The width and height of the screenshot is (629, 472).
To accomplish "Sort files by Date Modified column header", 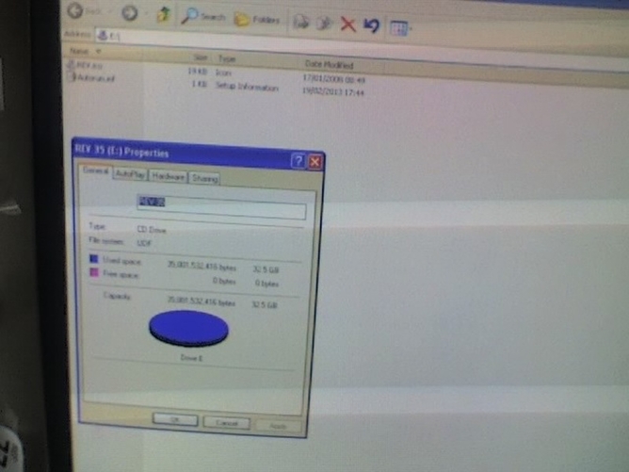I will [x=329, y=64].
